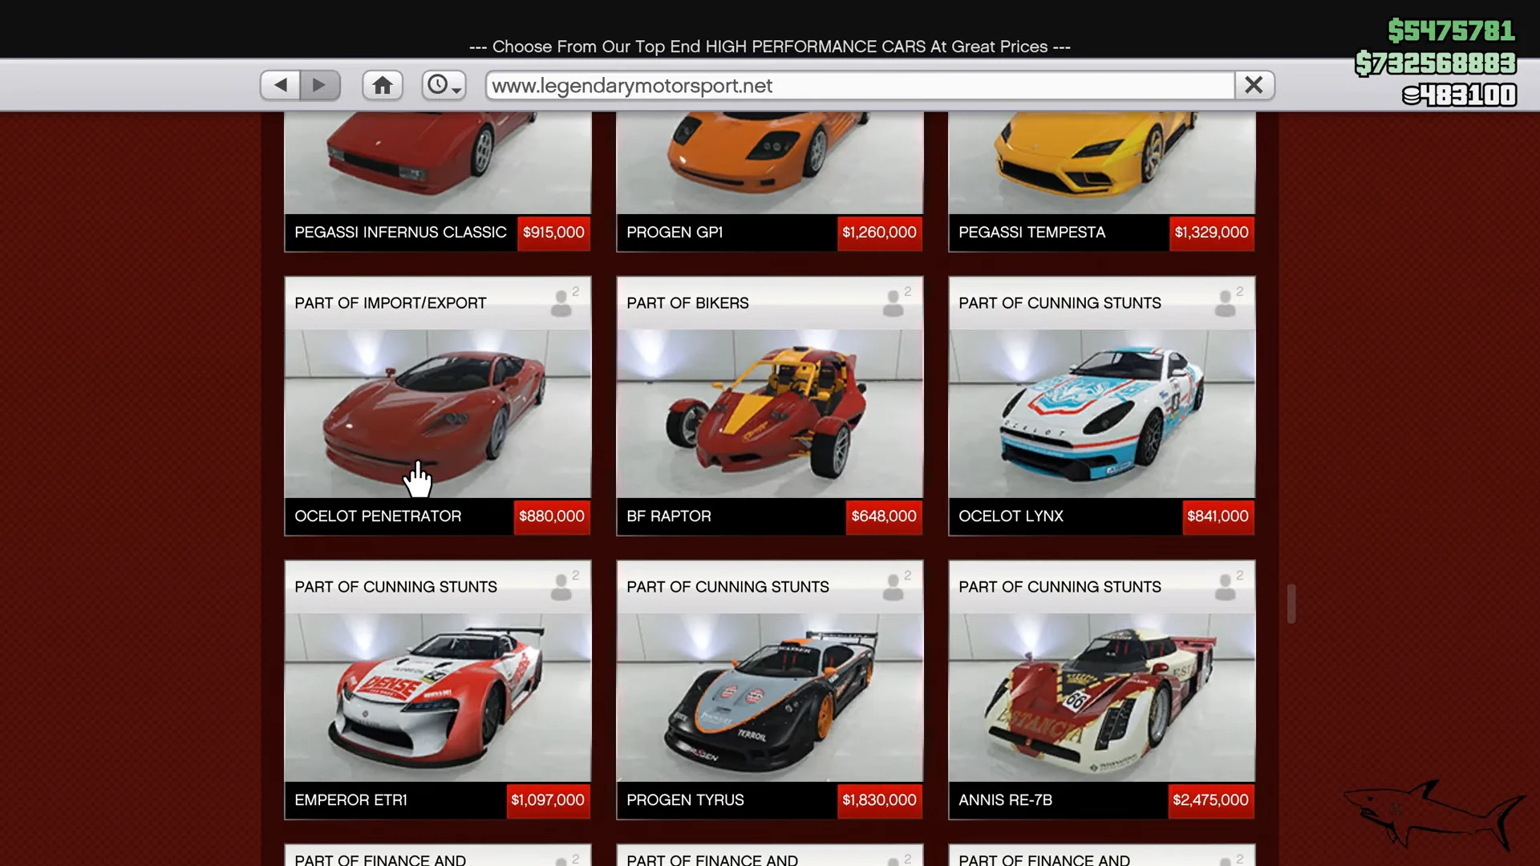Open the Emperor ETR1 car image
The width and height of the screenshot is (1540, 866).
(438, 698)
